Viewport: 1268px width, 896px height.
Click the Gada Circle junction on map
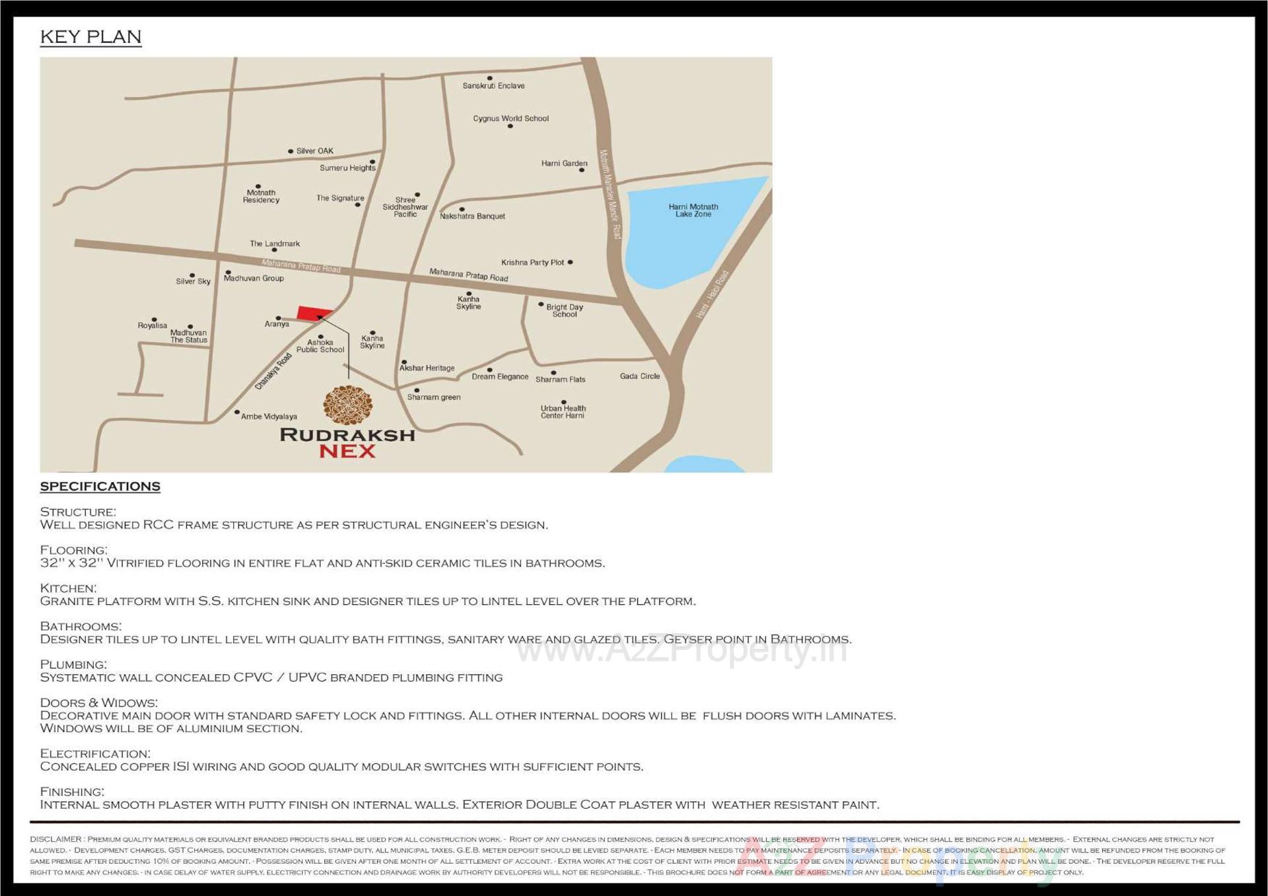pyautogui.click(x=639, y=375)
